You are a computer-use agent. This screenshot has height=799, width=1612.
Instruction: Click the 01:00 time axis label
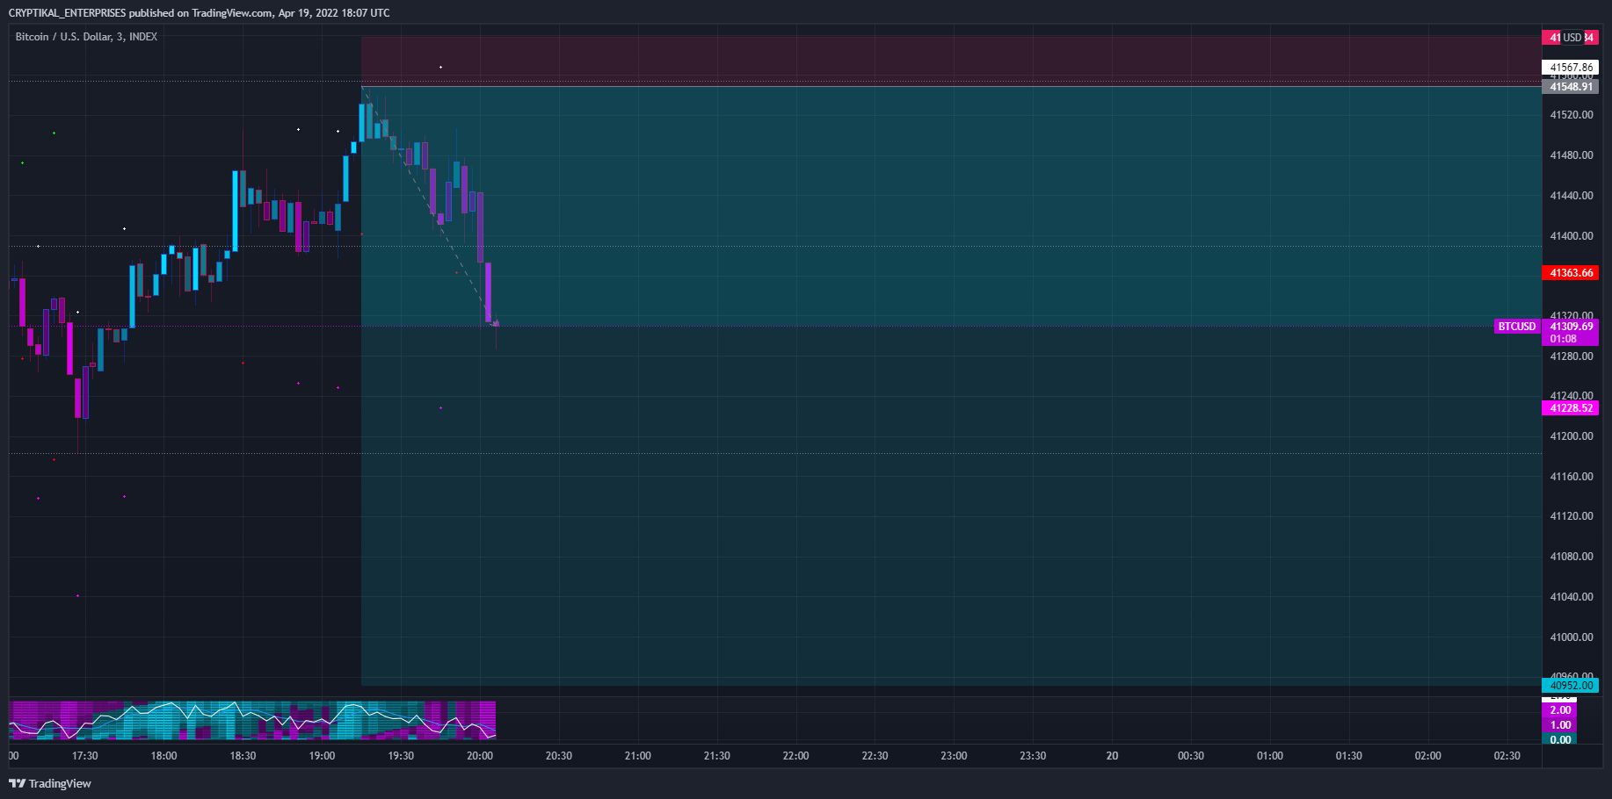pyautogui.click(x=1269, y=756)
